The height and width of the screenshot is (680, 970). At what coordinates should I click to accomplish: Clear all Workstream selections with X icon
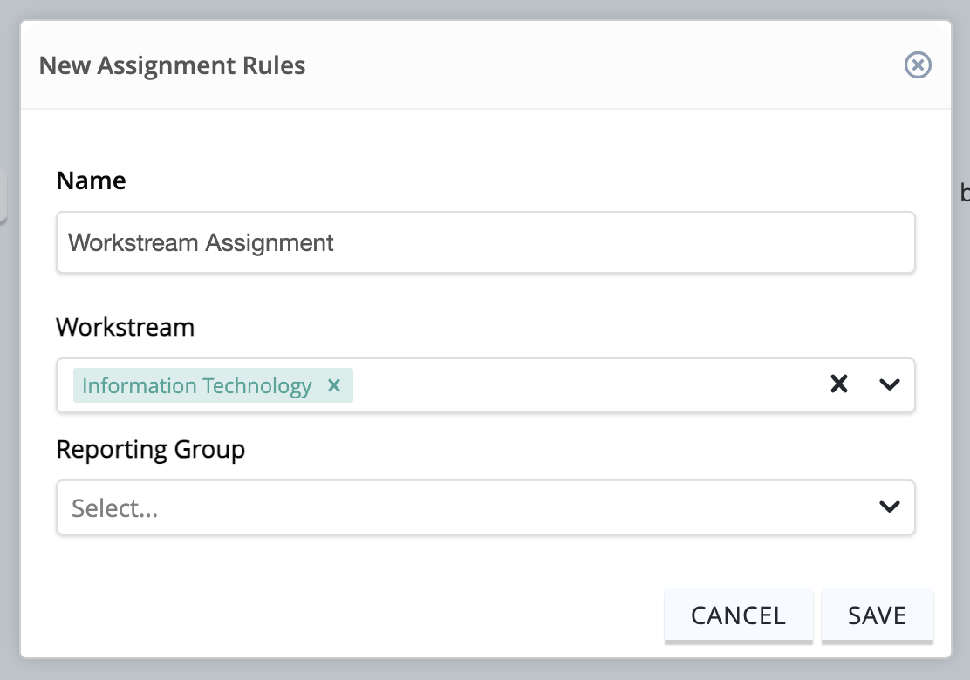click(839, 384)
